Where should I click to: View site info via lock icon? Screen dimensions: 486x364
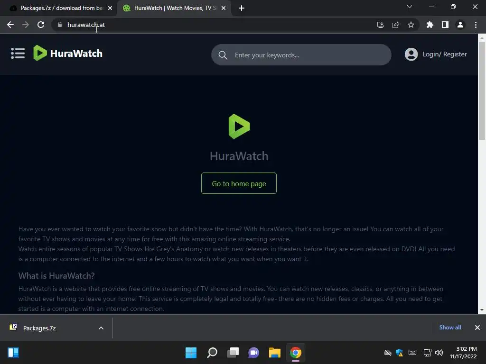pyautogui.click(x=60, y=25)
